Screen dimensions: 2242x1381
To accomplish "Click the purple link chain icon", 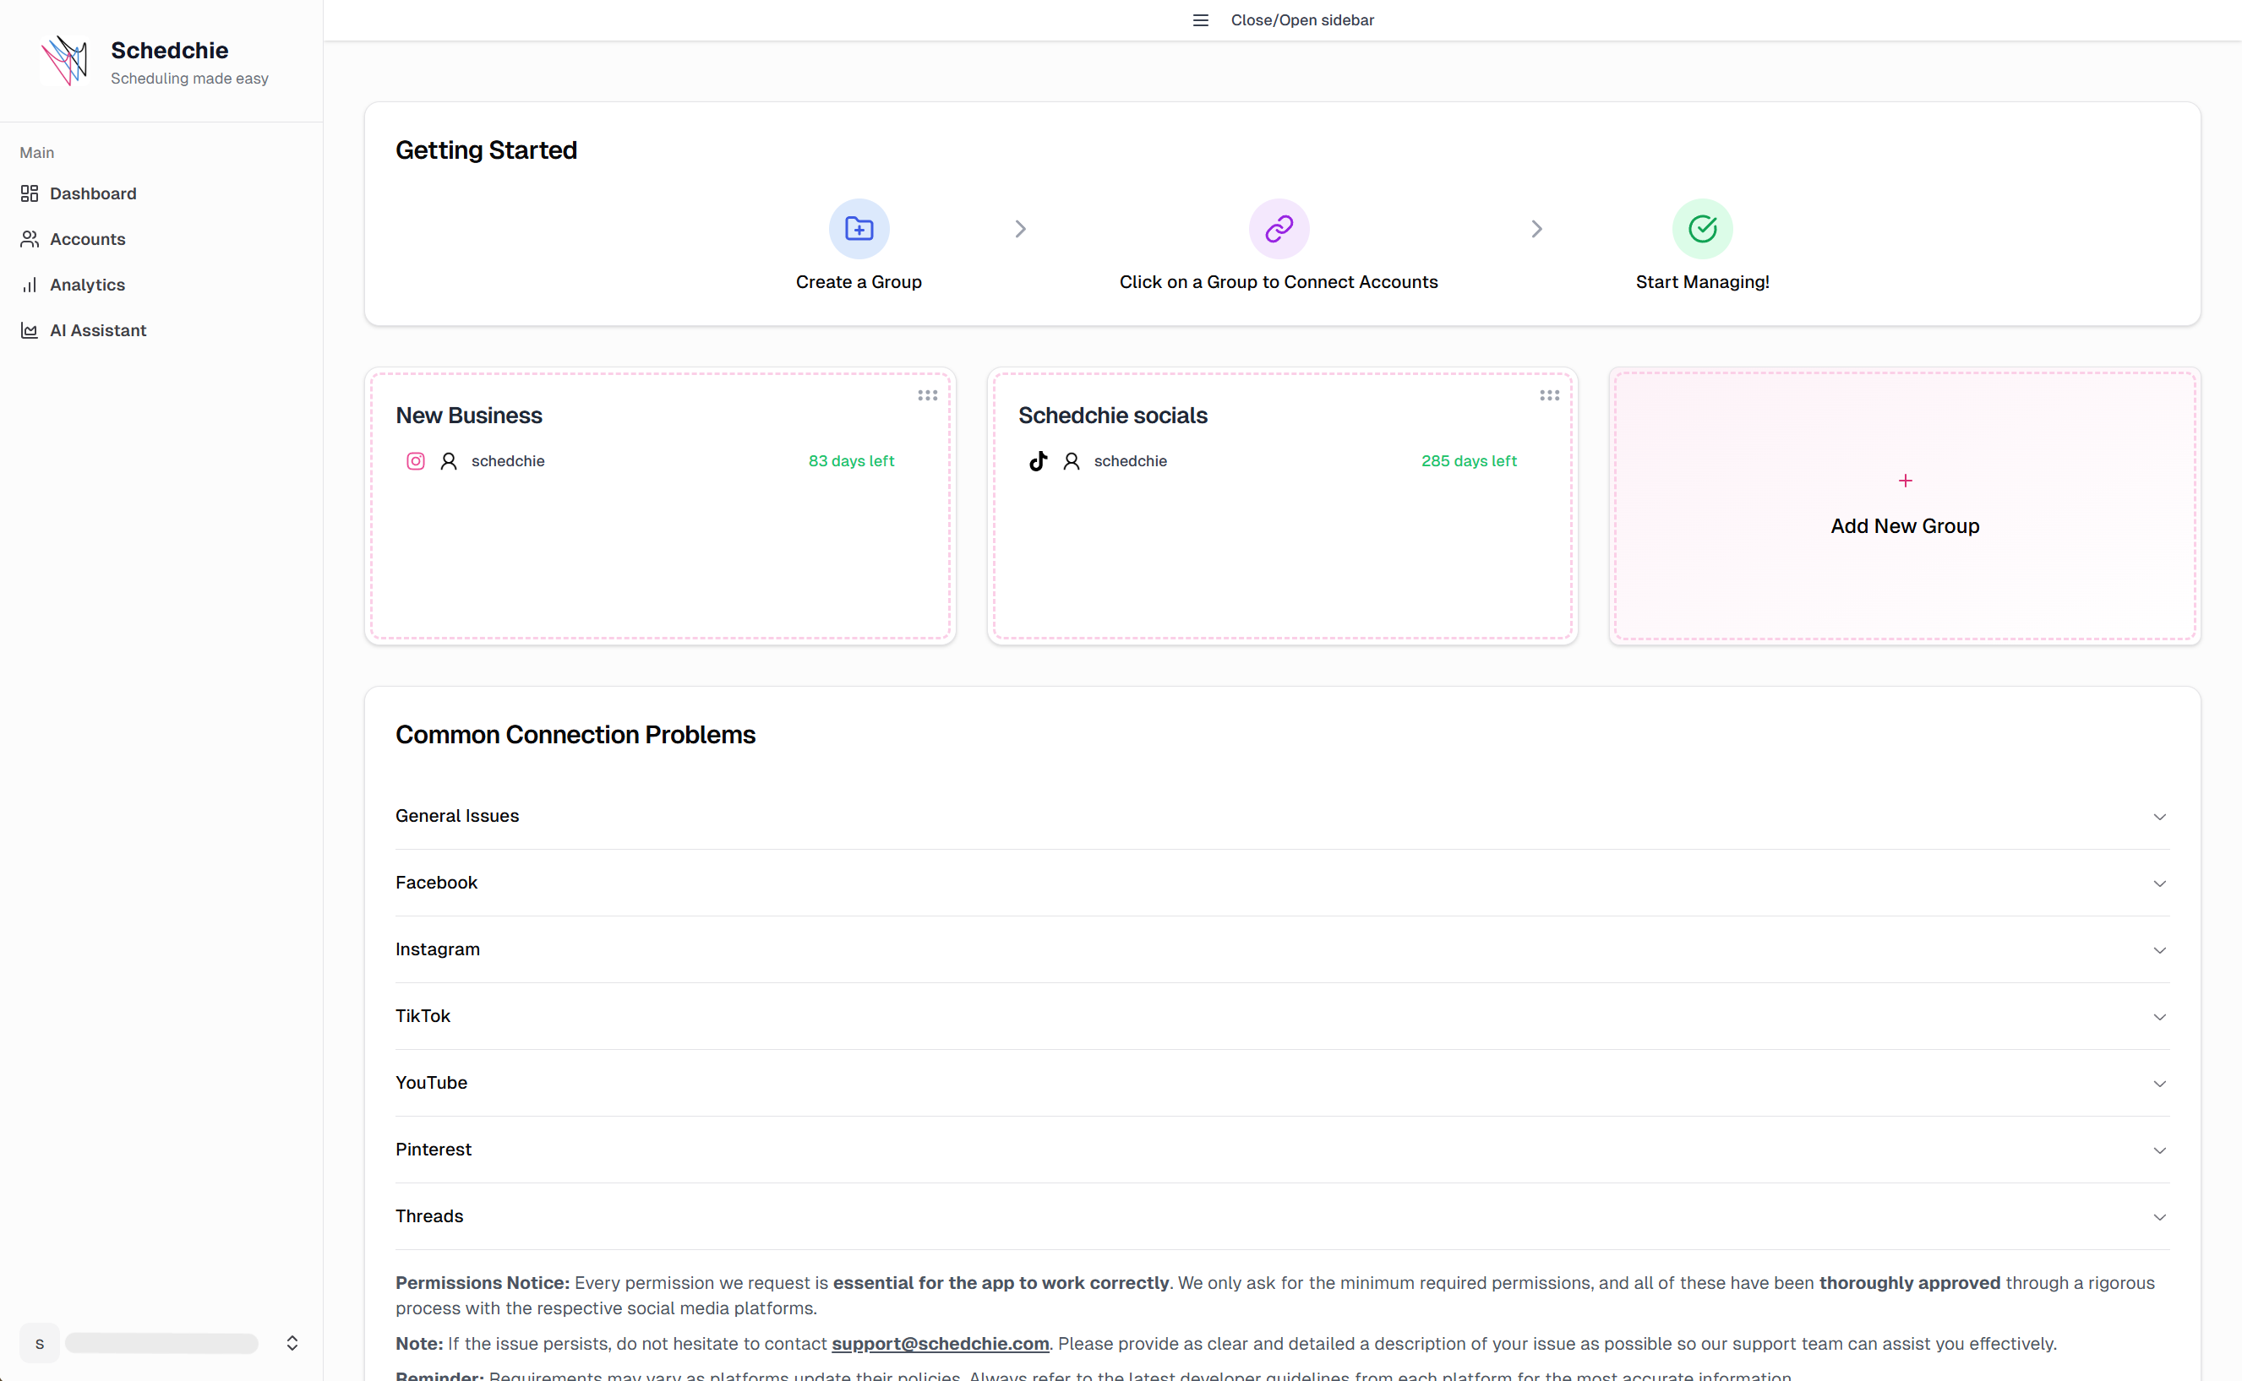I will pyautogui.click(x=1279, y=228).
